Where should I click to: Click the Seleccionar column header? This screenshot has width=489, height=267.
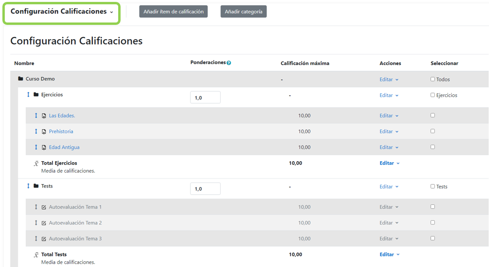(x=445, y=63)
